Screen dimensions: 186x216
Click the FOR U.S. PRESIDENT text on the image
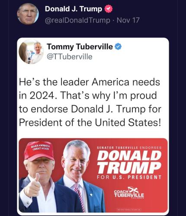[x=129, y=177]
